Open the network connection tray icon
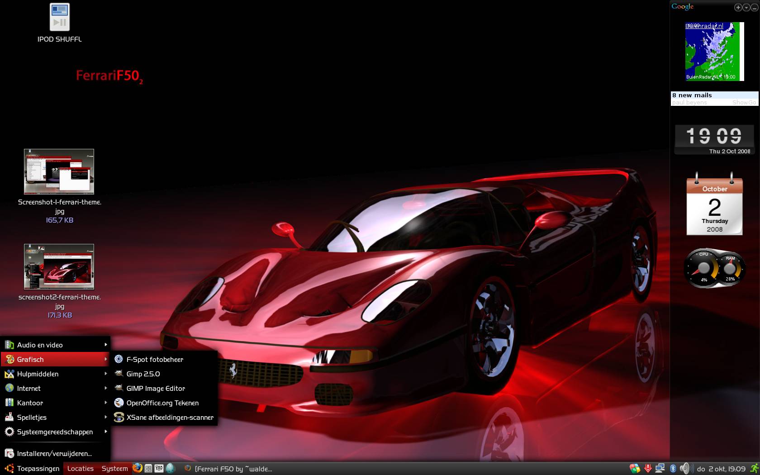The height and width of the screenshot is (475, 760). click(660, 469)
